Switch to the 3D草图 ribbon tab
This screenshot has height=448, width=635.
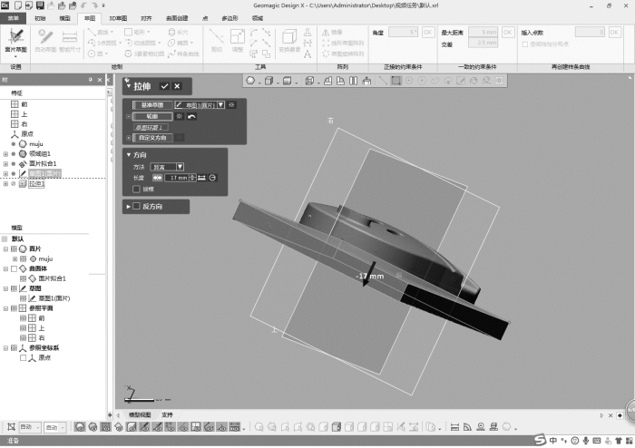pos(118,17)
